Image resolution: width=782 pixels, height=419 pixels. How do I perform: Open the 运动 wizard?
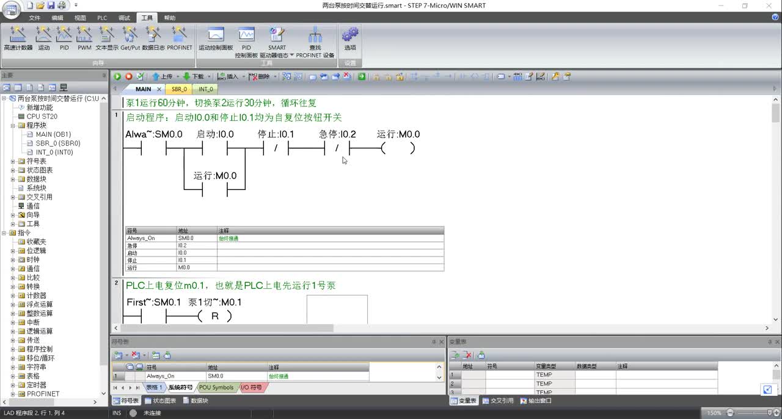[x=43, y=38]
